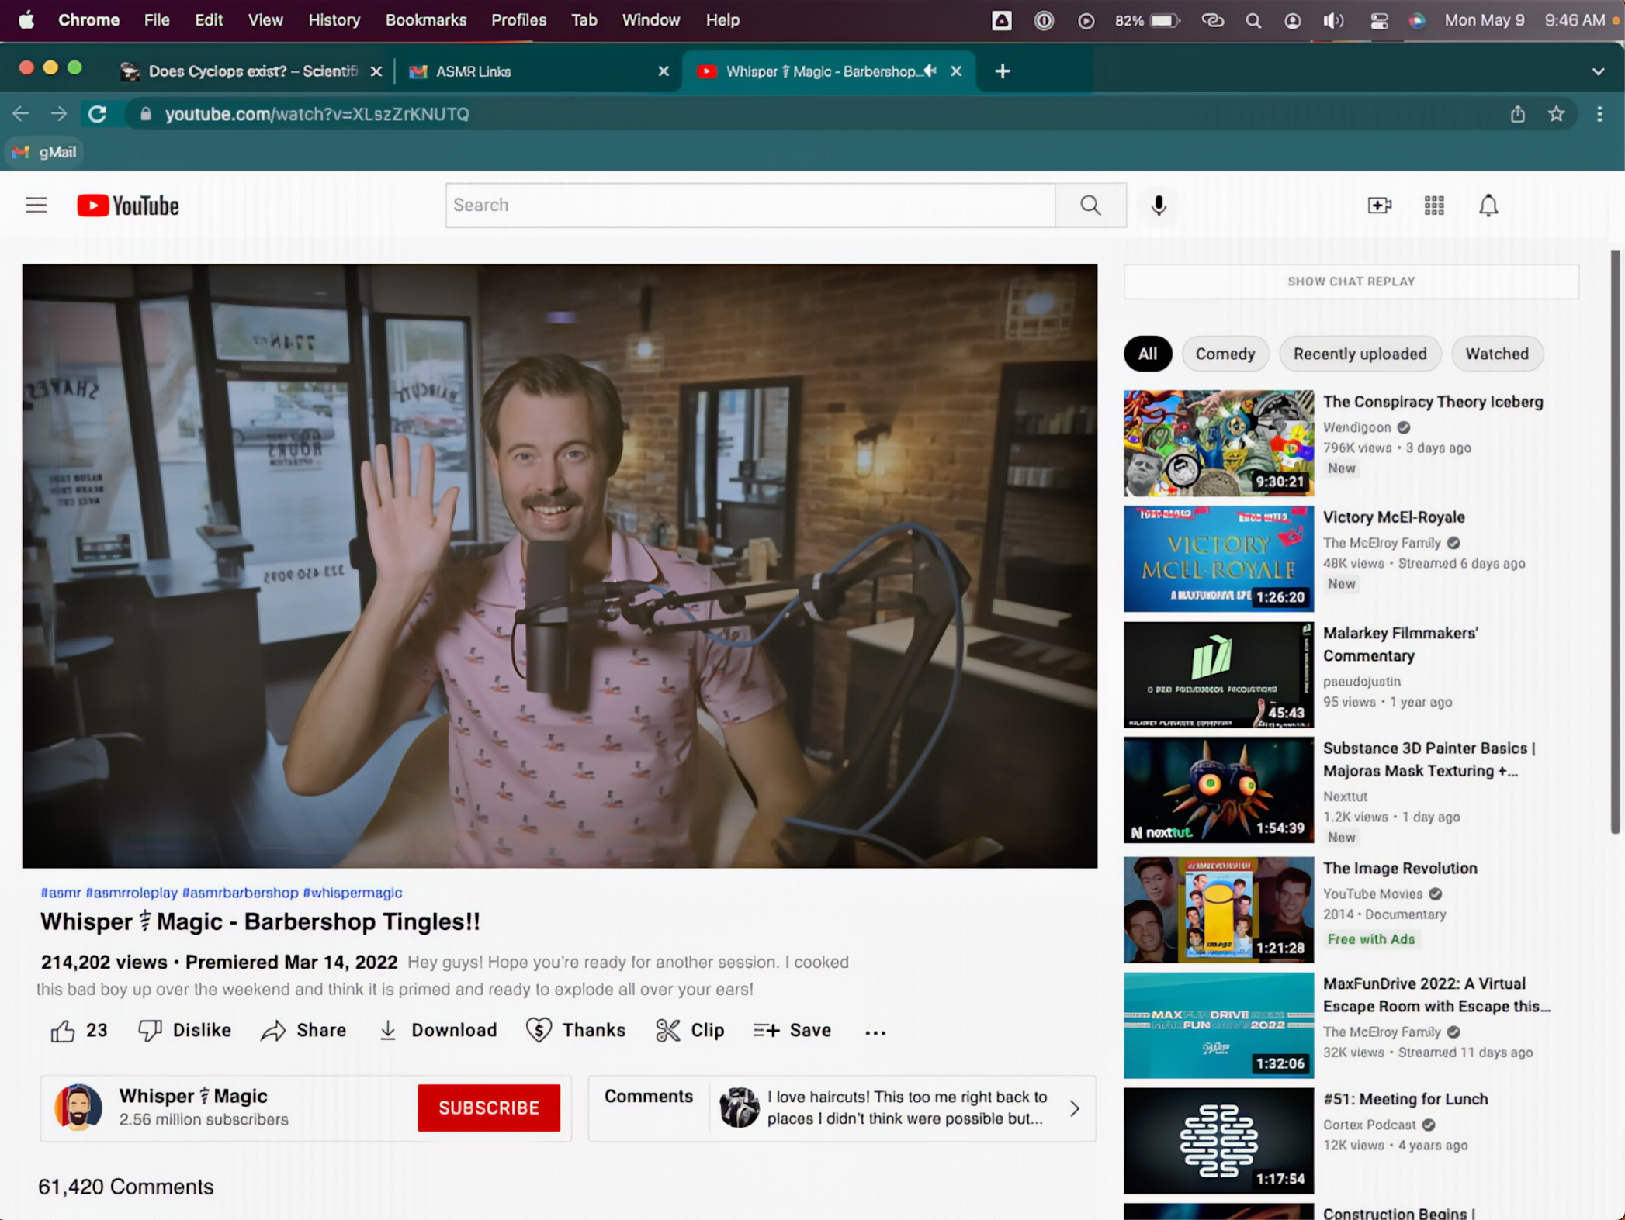
Task: Open The Conspiracy Theory Iceberg thumbnail
Action: pos(1218,443)
